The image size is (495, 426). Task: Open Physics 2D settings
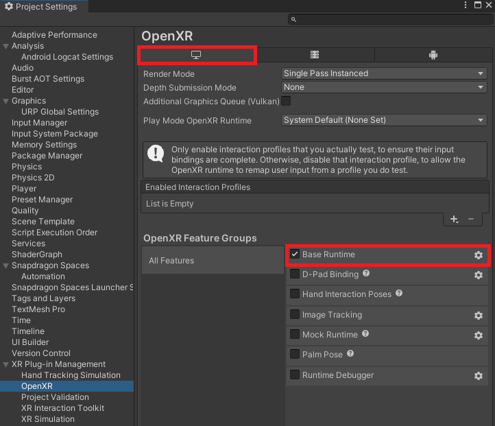pyautogui.click(x=33, y=178)
